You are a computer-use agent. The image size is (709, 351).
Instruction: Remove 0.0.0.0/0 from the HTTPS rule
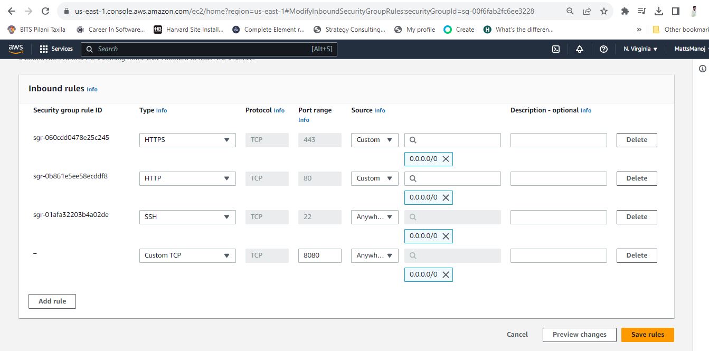coord(446,159)
